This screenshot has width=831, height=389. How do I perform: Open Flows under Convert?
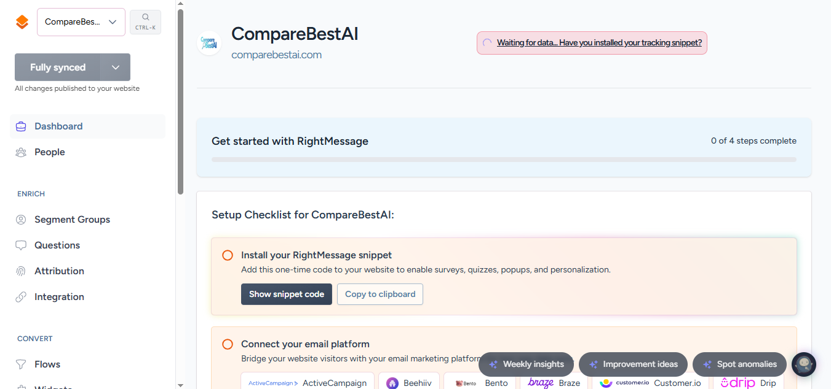(87, 364)
